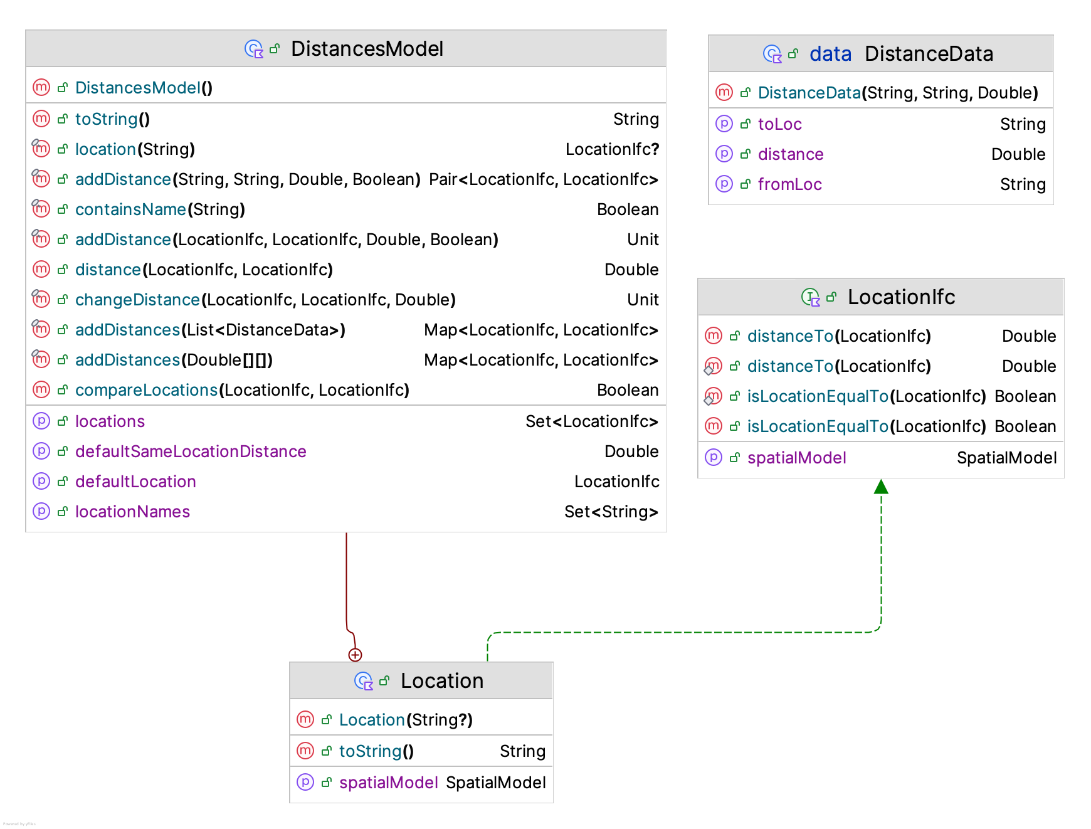Click the LocationIfc interface icon
The height and width of the screenshot is (829, 1091).
[811, 297]
